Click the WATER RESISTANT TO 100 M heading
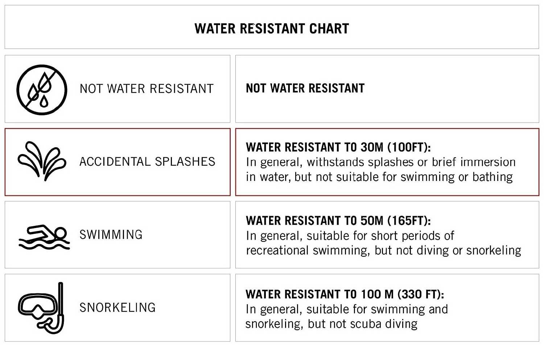 [345, 294]
